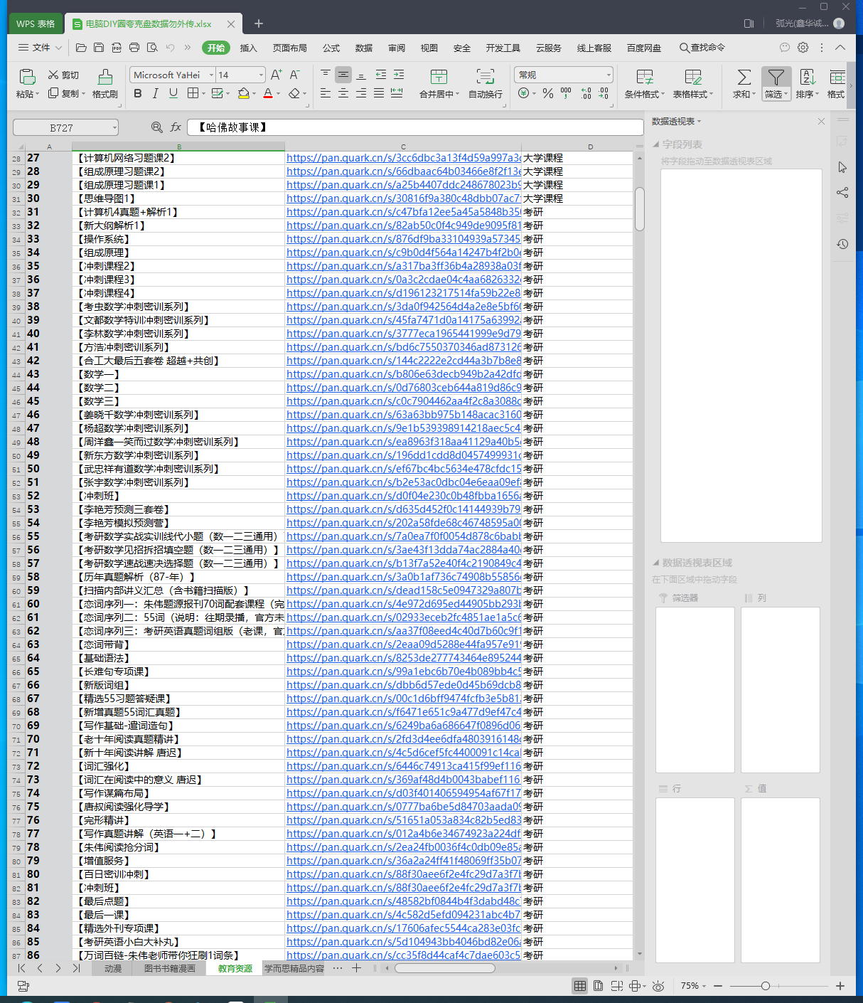Apply percent style format
Viewport: 863px width, 1003px height.
click(x=548, y=93)
